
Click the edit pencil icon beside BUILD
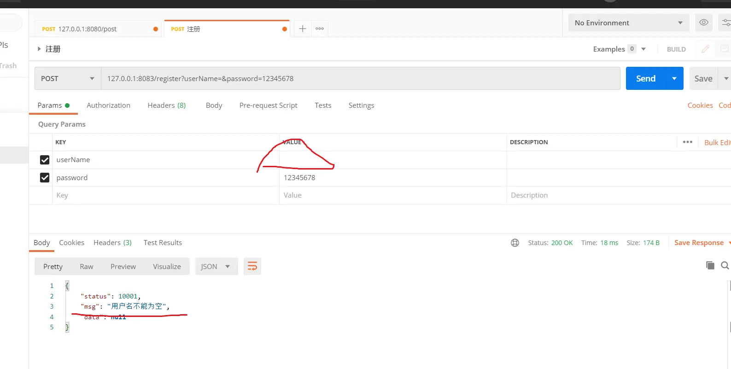[705, 49]
